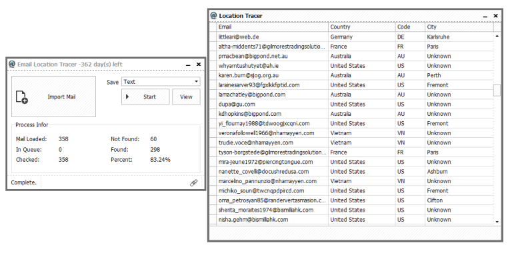
Task: Click the Complete status text
Action: click(x=24, y=182)
